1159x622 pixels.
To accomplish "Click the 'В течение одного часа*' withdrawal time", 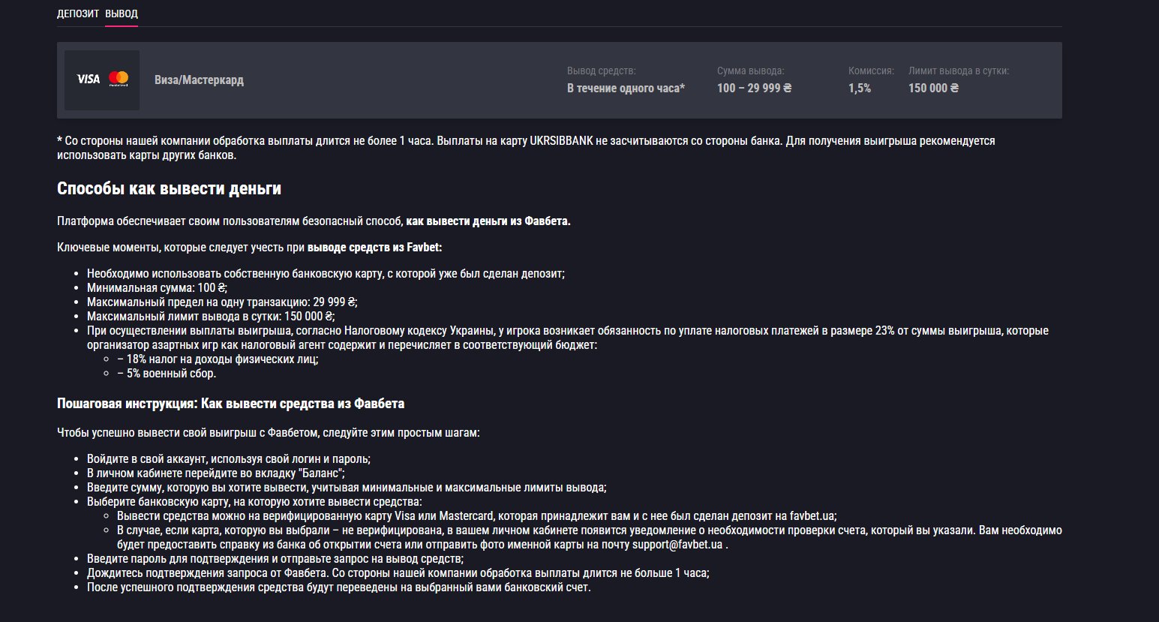I will coord(626,89).
